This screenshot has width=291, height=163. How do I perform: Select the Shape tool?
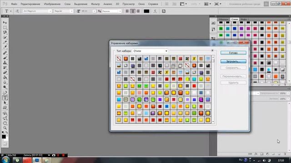(5, 108)
